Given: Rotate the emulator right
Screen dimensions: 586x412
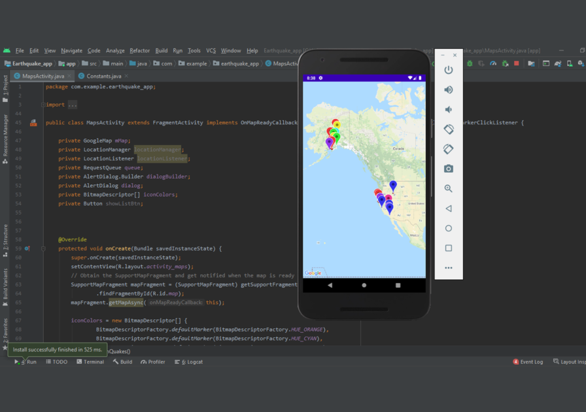Looking at the screenshot, I should click(x=449, y=149).
